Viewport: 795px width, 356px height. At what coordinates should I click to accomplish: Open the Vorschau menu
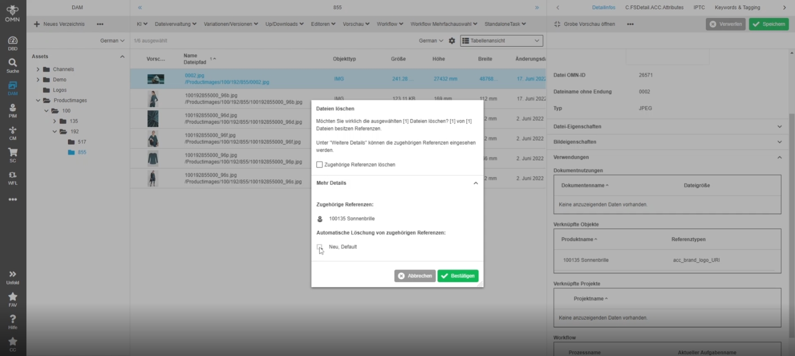pyautogui.click(x=356, y=24)
